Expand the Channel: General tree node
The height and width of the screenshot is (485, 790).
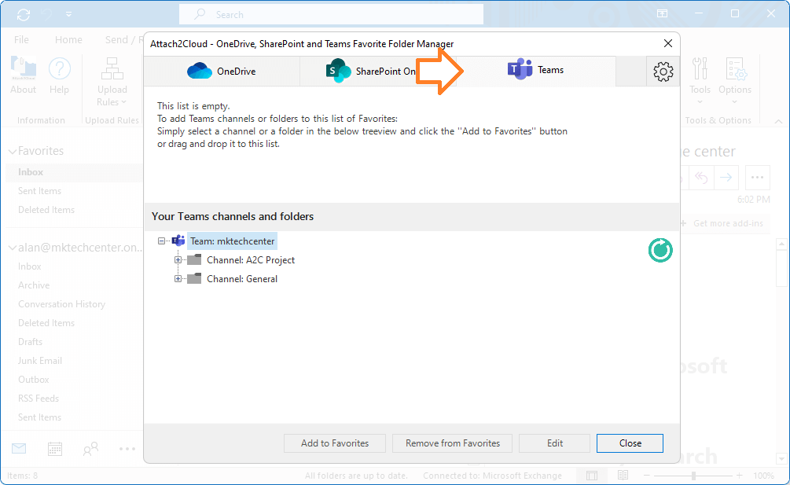point(177,278)
